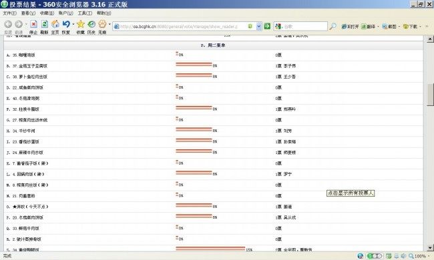Click the search magnifier icon
Image resolution: width=434 pixels, height=260 pixels.
pyautogui.click(x=333, y=26)
